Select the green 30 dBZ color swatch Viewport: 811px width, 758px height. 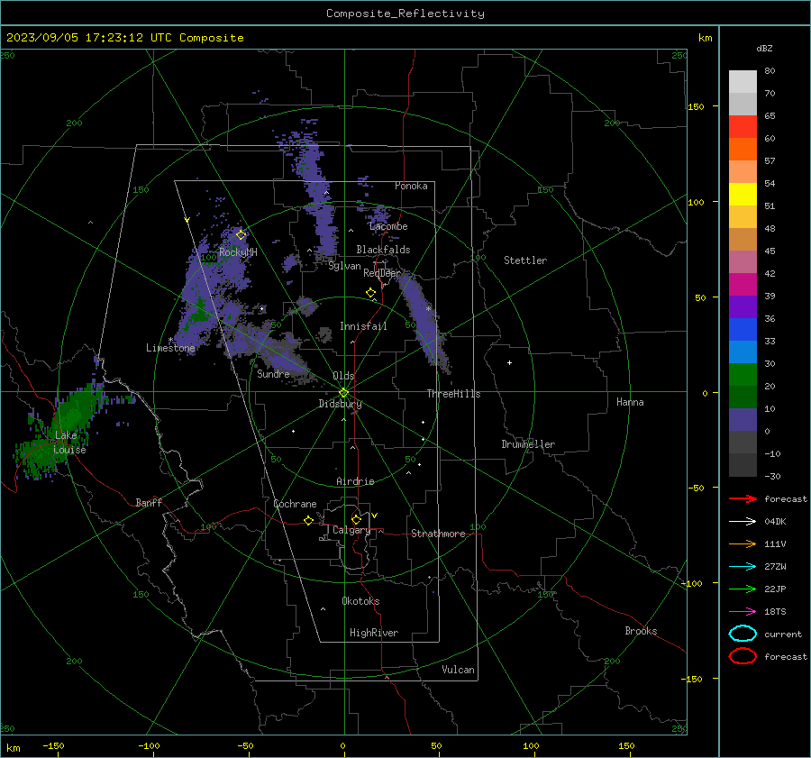(743, 374)
